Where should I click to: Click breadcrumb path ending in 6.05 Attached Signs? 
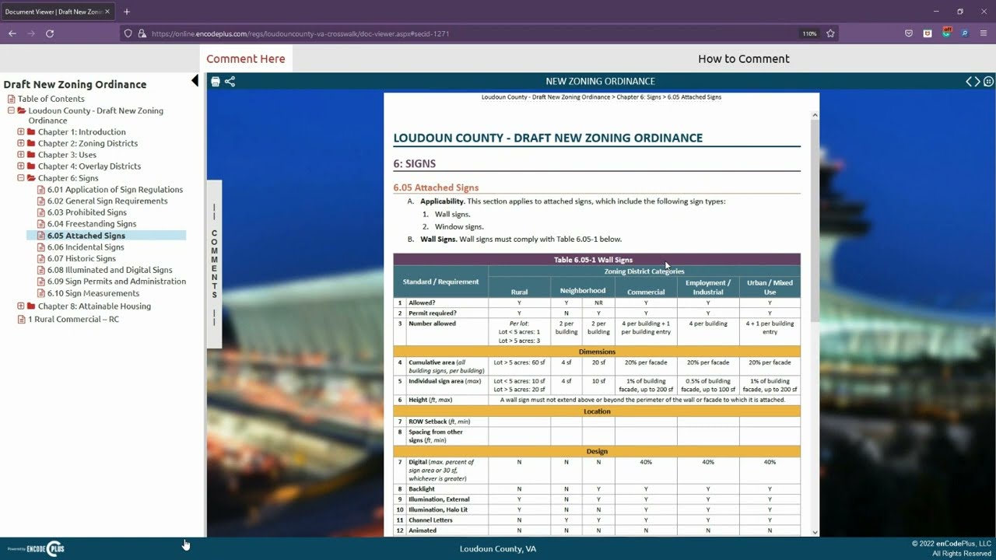tap(601, 97)
